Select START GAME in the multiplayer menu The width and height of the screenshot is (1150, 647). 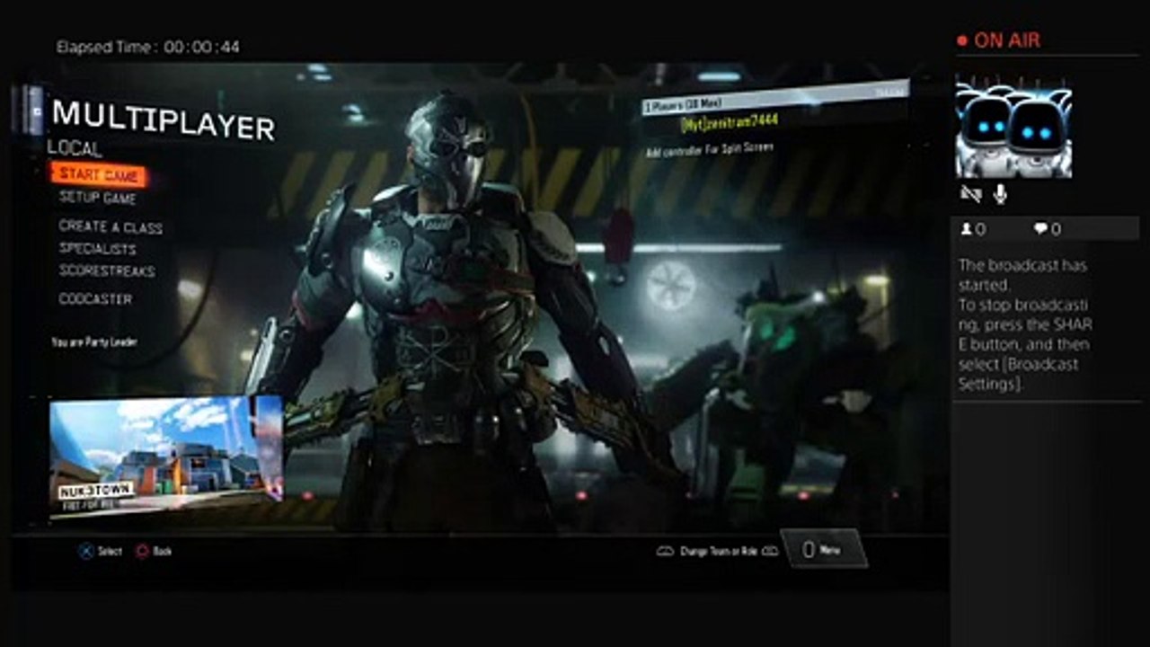[x=99, y=174]
